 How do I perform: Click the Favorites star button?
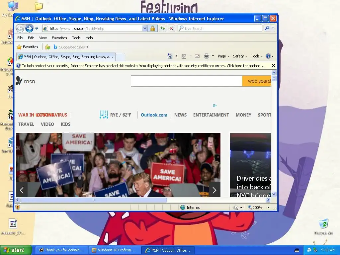click(x=28, y=47)
